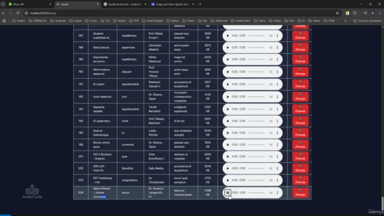Delete row 202 Loft Hold On
This screenshot has width=384, height=216.
click(300, 168)
